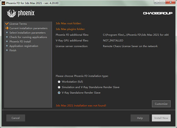
Task: Click 'Please choose Phoenix FD installation type' text
Action: [x=82, y=76]
